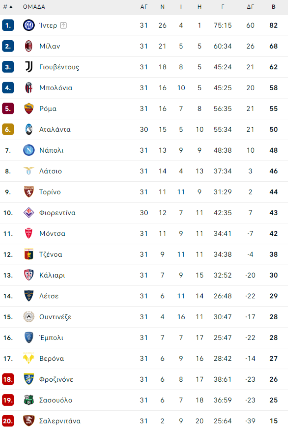Click the Fiorentina purple diamond crest
Screen dimensions: 288x428
coord(29,212)
